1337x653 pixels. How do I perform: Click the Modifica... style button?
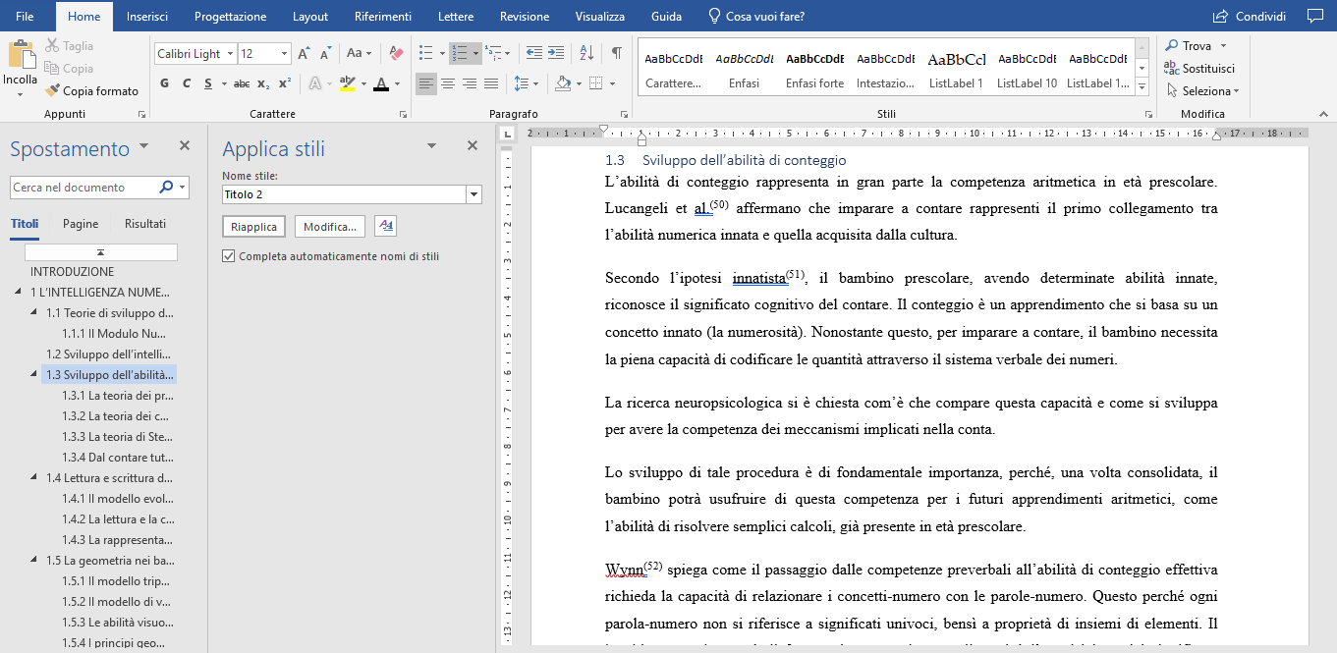click(329, 227)
